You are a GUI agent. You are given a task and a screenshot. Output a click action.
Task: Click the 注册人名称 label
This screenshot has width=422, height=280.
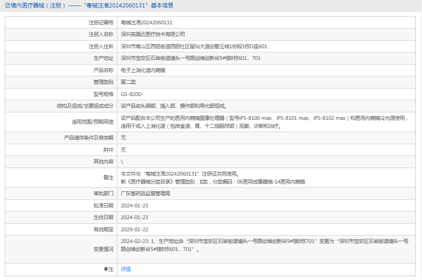(x=101, y=34)
